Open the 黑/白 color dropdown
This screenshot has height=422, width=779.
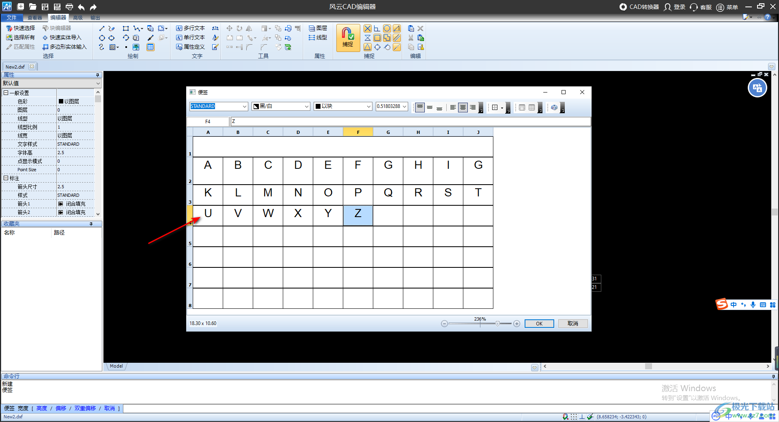pyautogui.click(x=307, y=106)
